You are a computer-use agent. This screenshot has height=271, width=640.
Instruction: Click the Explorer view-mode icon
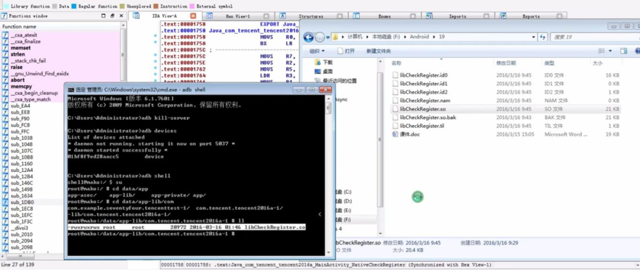coord(601,51)
